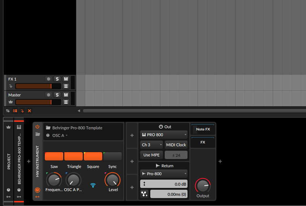The width and height of the screenshot is (306, 206).
Task: Open HW Instrument preset folder icon
Action: [x=38, y=134]
